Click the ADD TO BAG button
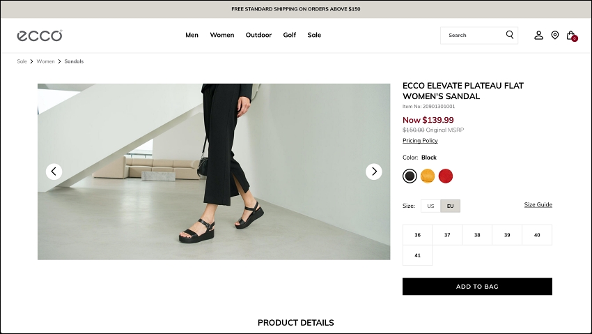 click(x=477, y=287)
